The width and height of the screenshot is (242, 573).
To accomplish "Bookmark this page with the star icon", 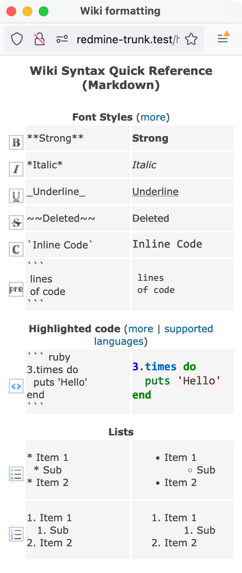I will click(x=191, y=39).
